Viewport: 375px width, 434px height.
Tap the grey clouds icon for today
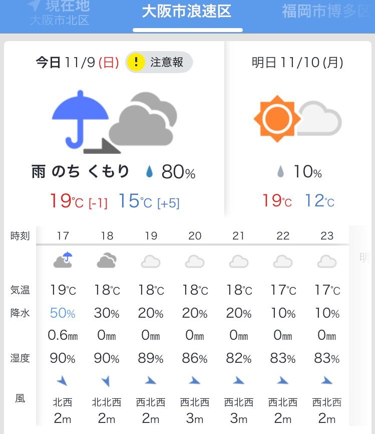pos(143,120)
